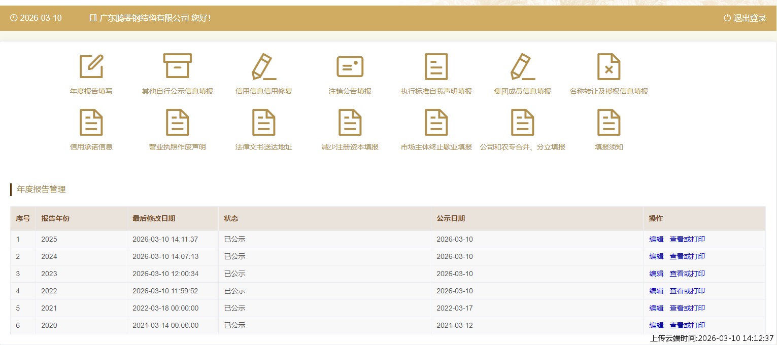The width and height of the screenshot is (777, 345).
Task: Open 名称转让及授权信息填报 icon
Action: (609, 66)
